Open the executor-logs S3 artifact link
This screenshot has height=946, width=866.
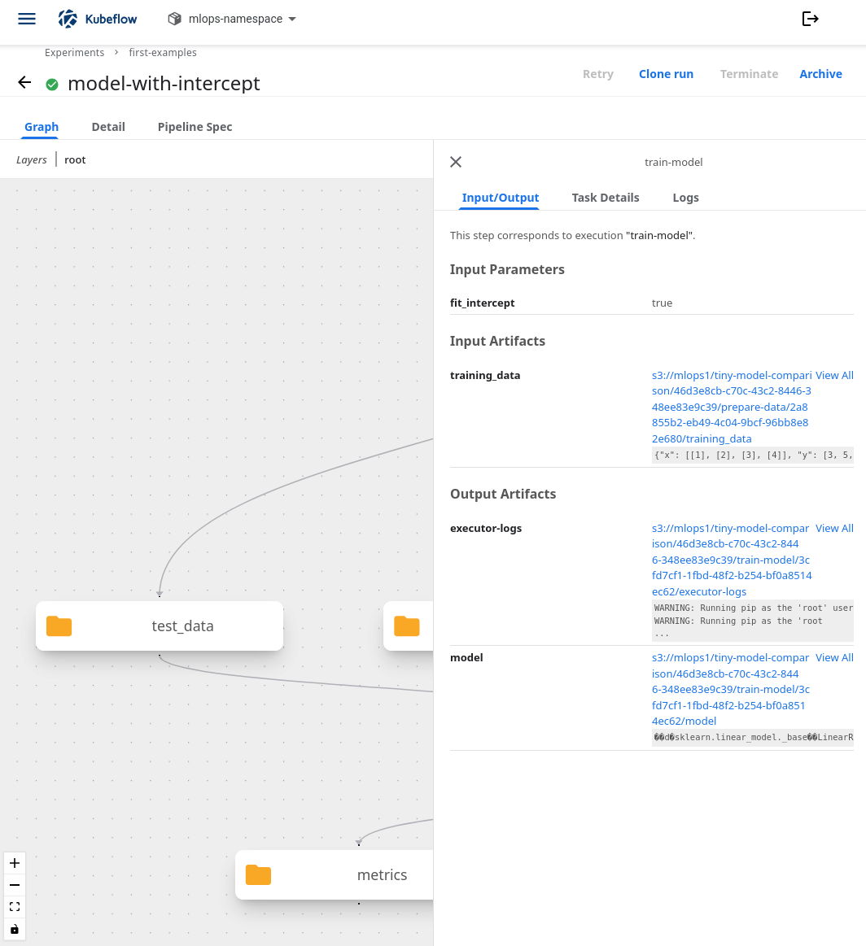pyautogui.click(x=732, y=560)
